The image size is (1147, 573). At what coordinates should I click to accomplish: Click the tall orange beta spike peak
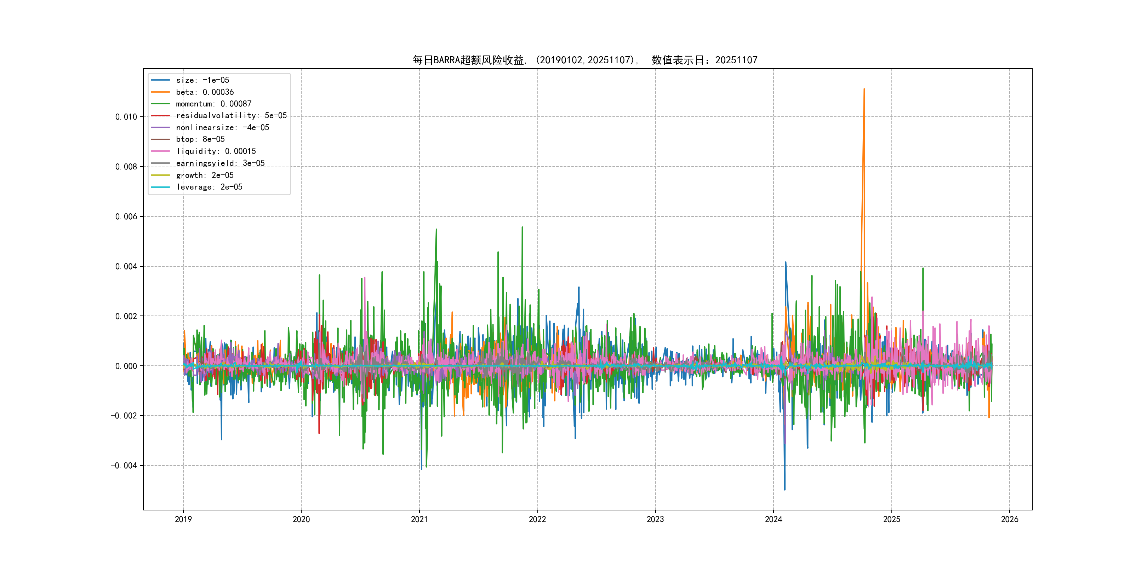864,90
